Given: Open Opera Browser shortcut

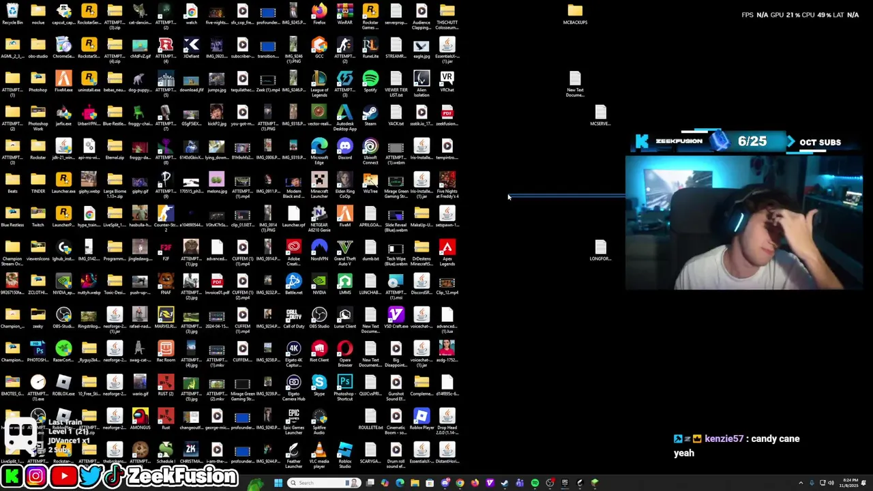Looking at the screenshot, I should pos(345,354).
